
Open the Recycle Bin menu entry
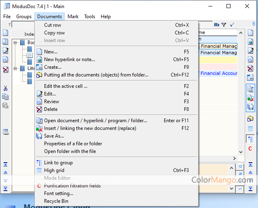point(56,201)
